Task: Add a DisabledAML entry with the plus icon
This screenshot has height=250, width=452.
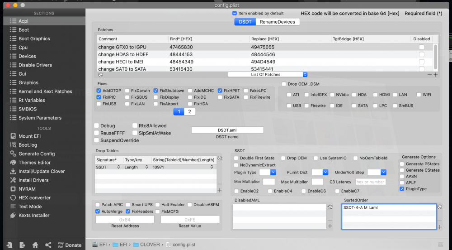Action: pyautogui.click(x=330, y=226)
